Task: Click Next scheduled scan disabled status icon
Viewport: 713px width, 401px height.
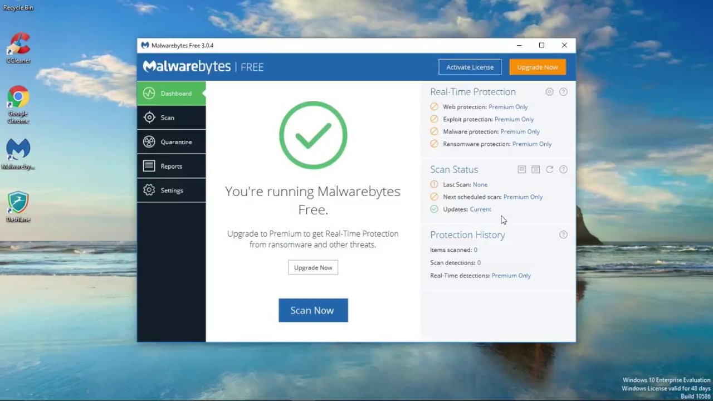Action: 434,197
